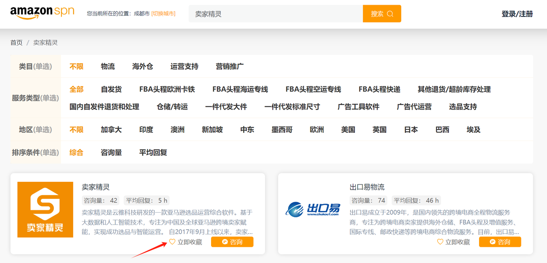Filter region by 埃及
Screen dimensions: 547x263
[473, 130]
